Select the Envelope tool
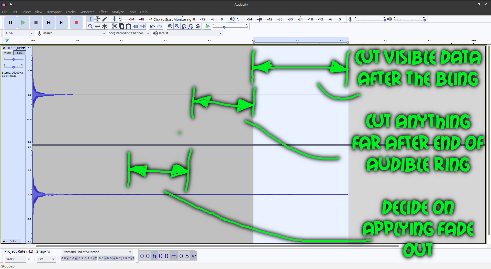 pyautogui.click(x=98, y=19)
